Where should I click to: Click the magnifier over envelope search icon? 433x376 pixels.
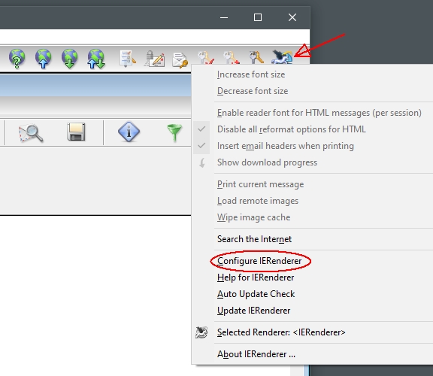coord(31,133)
